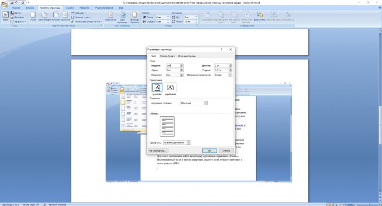
Task: Switch to the Рецензирование ribbon tab
Action: pos(104,8)
